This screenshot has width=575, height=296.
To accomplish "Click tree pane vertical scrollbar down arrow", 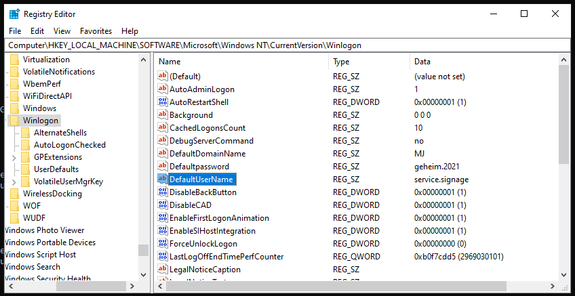I will [143, 274].
